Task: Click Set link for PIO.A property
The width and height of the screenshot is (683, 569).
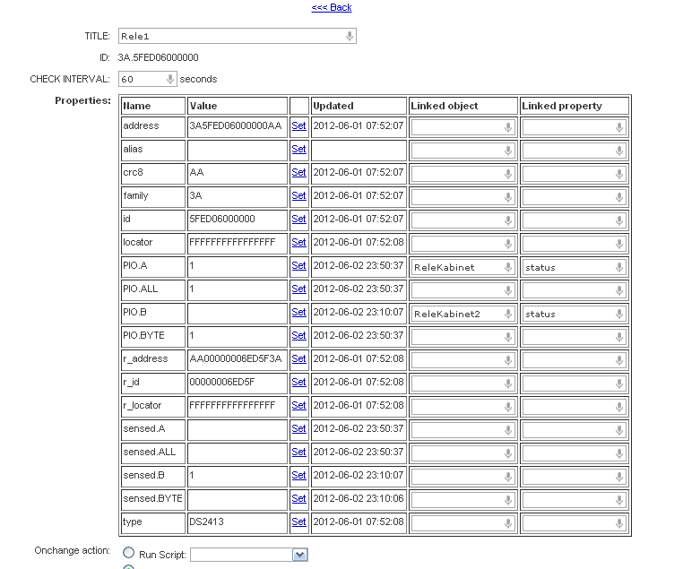Action: [298, 265]
